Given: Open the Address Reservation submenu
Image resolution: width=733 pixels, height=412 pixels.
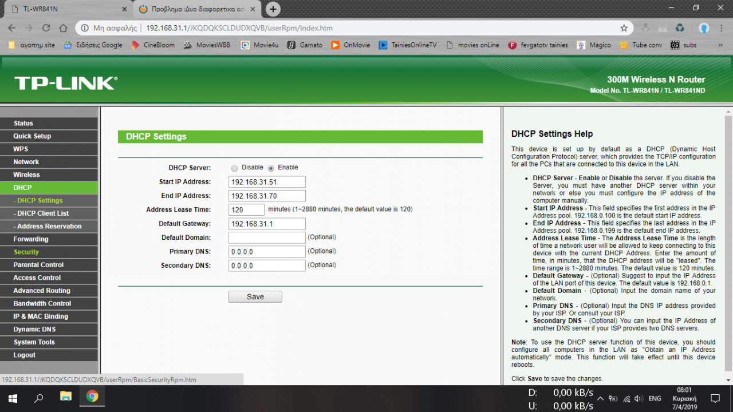Looking at the screenshot, I should pos(49,226).
